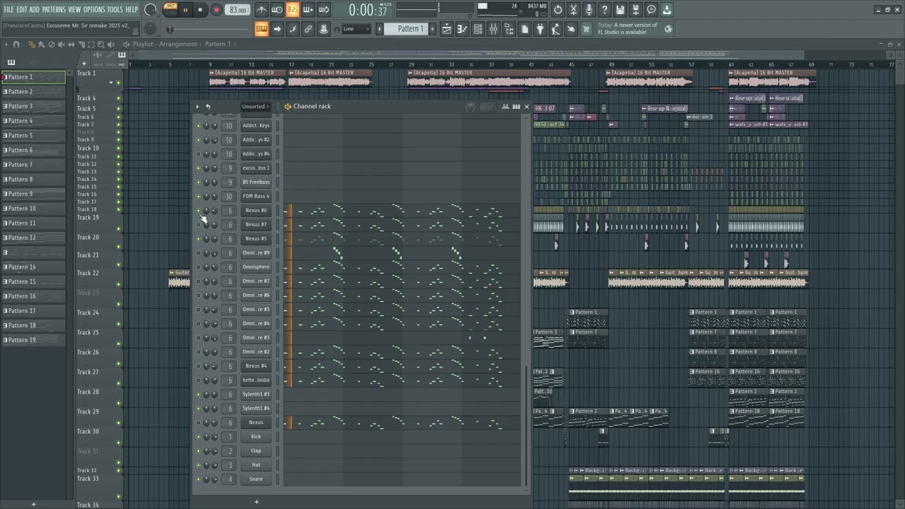Viewport: 905px width, 509px height.
Task: Open the OPTIONS menu
Action: click(94, 9)
